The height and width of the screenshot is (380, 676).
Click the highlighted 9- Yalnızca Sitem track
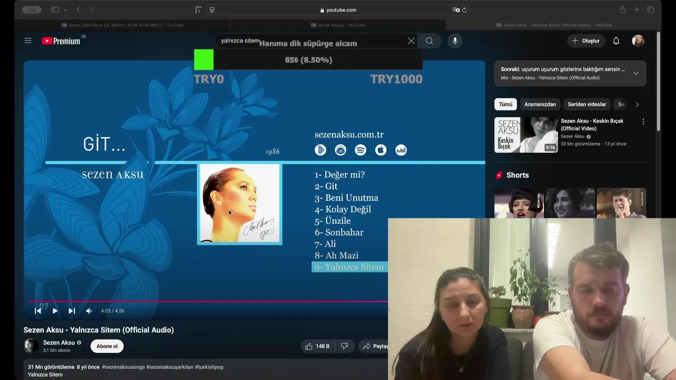pos(350,267)
